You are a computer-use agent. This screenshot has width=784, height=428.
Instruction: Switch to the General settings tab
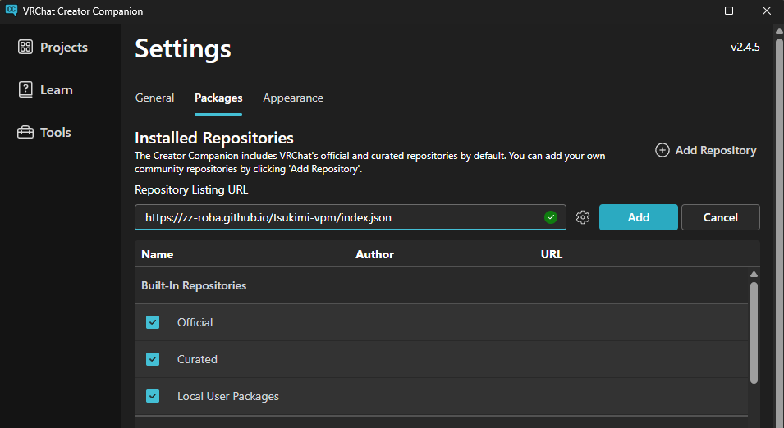154,98
